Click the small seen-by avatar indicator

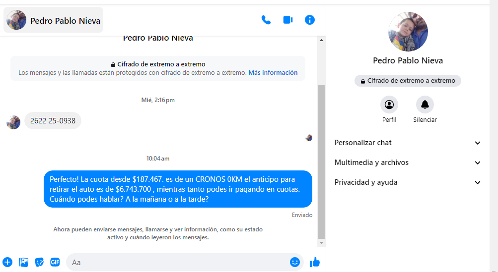(309, 138)
